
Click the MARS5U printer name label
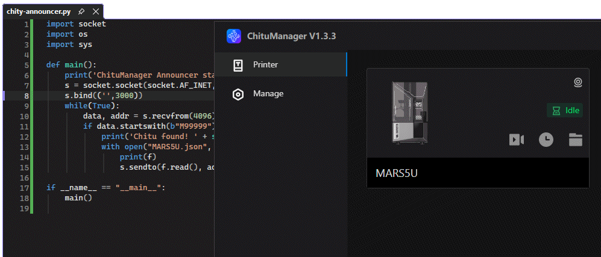click(x=397, y=173)
